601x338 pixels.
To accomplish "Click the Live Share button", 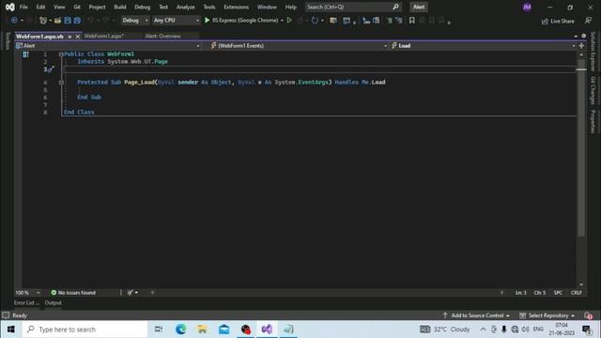I will tap(558, 21).
